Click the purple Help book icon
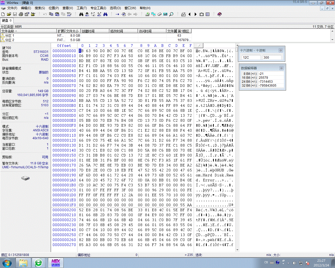This screenshot has width=335, height=268. pos(220,14)
